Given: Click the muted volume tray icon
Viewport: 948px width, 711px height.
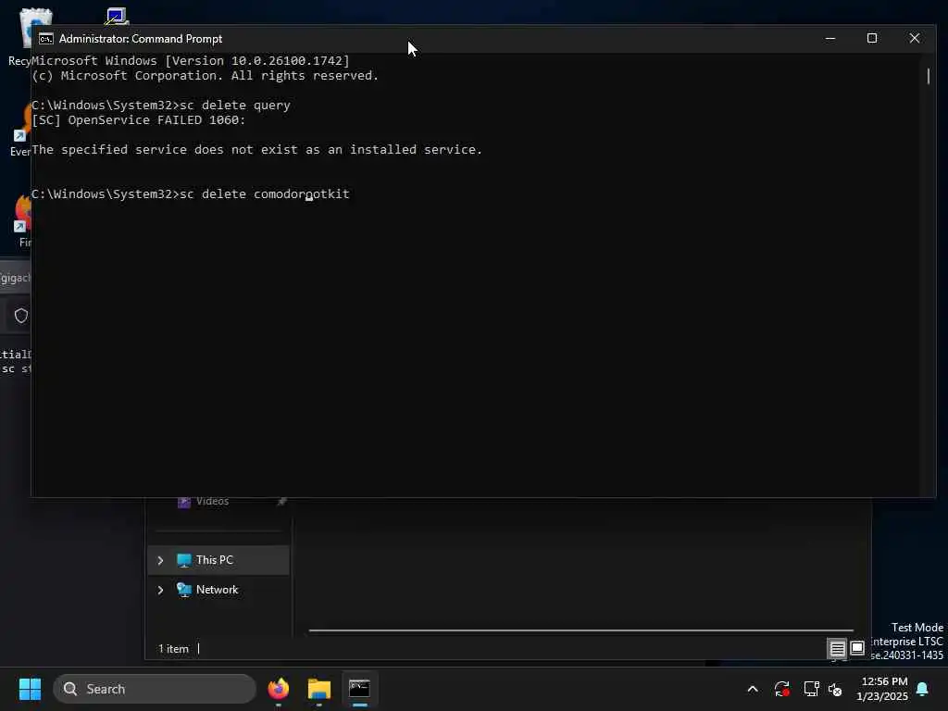Looking at the screenshot, I should (x=836, y=689).
